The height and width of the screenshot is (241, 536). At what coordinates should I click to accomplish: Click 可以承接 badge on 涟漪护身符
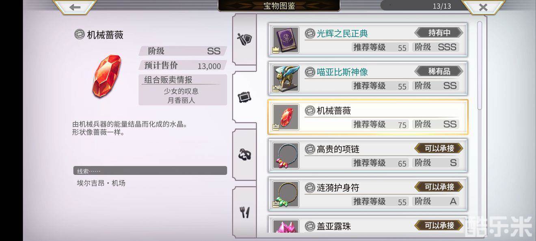coord(439,187)
